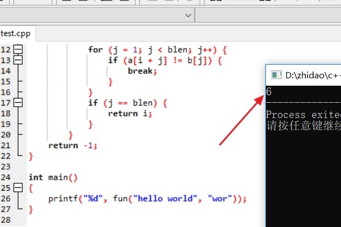
Task: Click the output value 6 in console
Action: point(269,92)
